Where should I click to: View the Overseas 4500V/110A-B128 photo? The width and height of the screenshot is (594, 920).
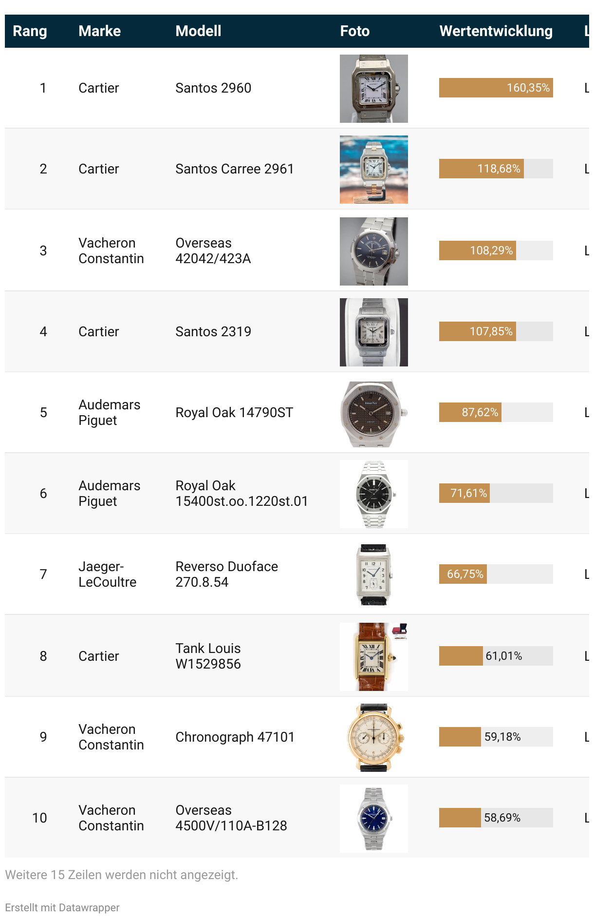[374, 819]
